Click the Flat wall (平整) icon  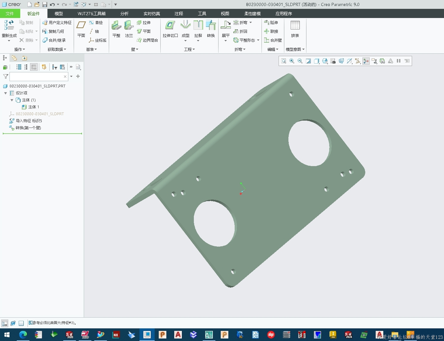click(x=116, y=25)
